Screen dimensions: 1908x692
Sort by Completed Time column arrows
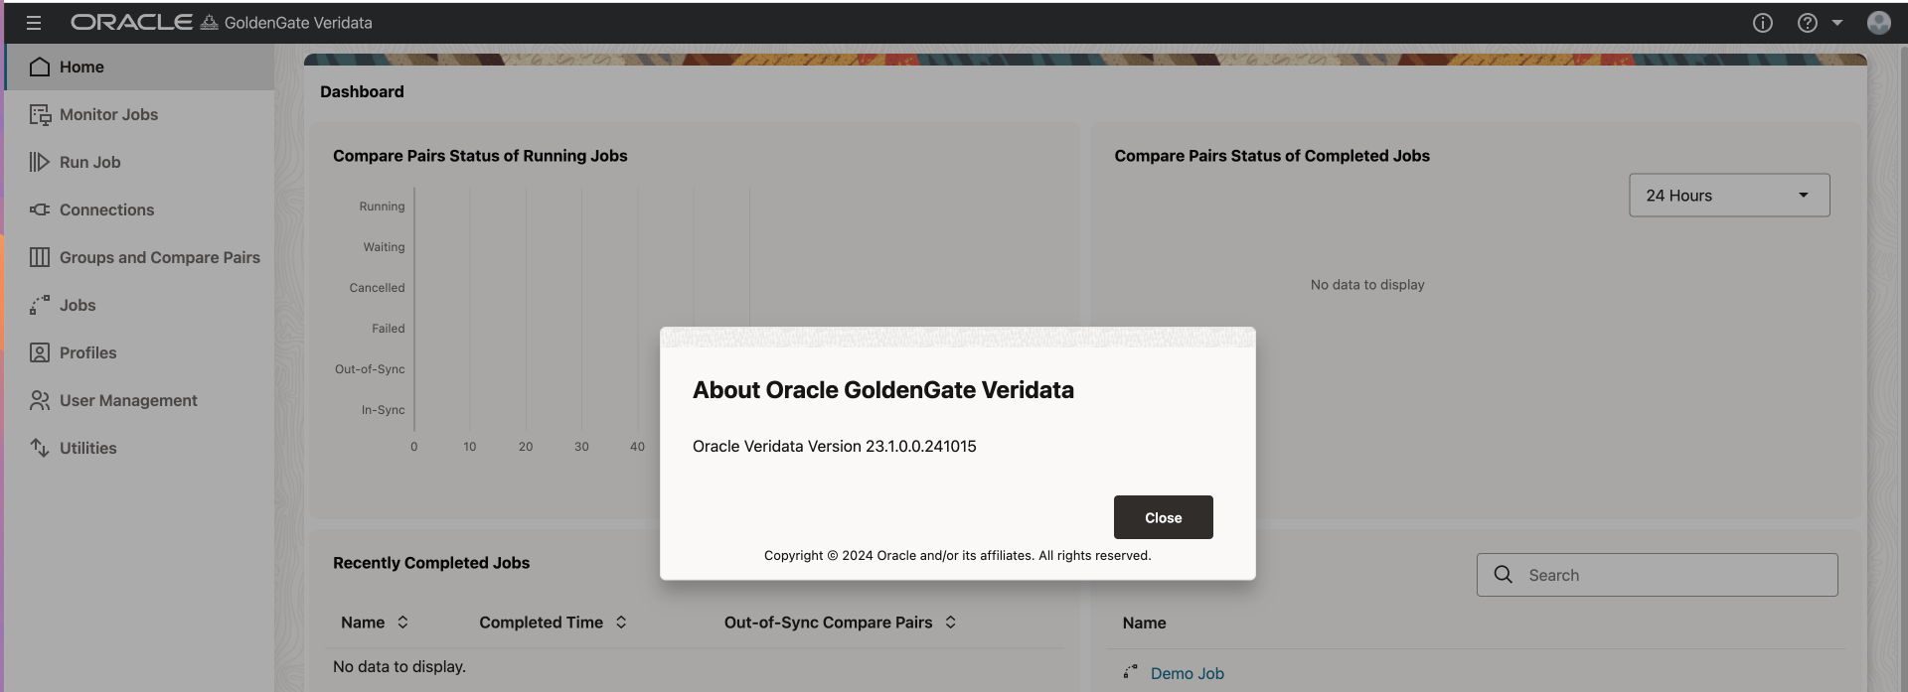pos(621,623)
